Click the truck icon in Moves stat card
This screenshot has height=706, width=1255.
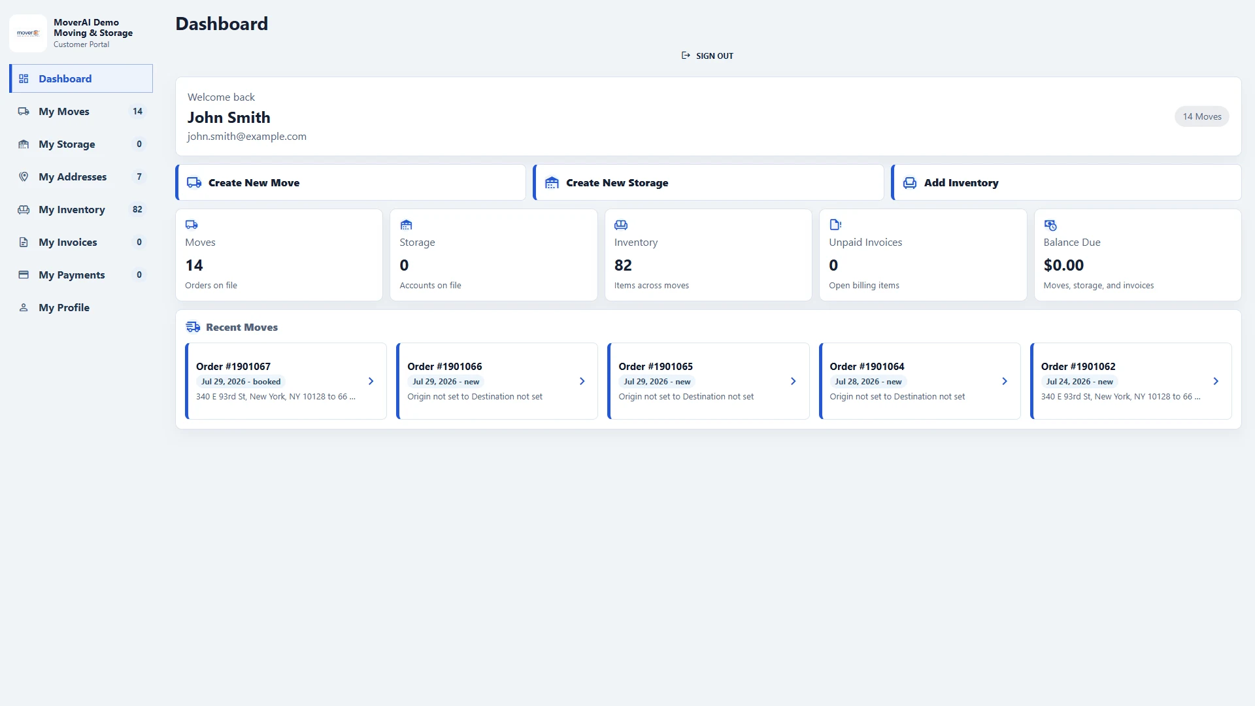[192, 224]
